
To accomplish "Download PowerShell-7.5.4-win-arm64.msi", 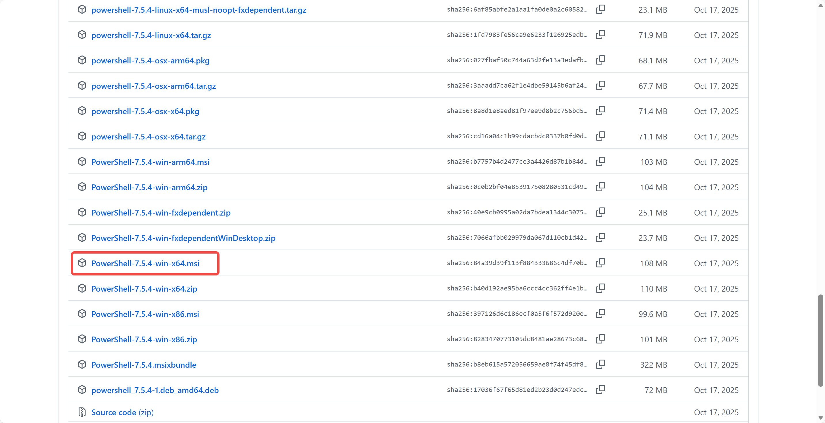I will 150,162.
